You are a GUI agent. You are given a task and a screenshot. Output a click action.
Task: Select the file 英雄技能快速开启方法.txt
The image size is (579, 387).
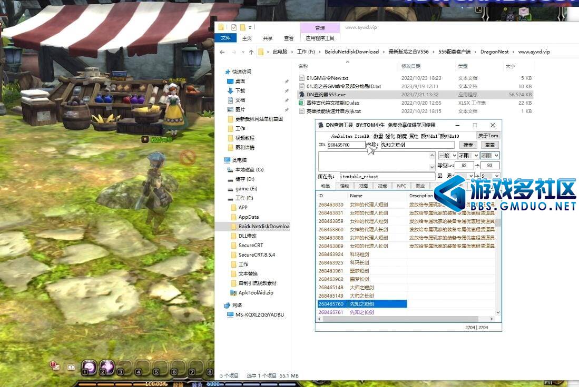333,111
